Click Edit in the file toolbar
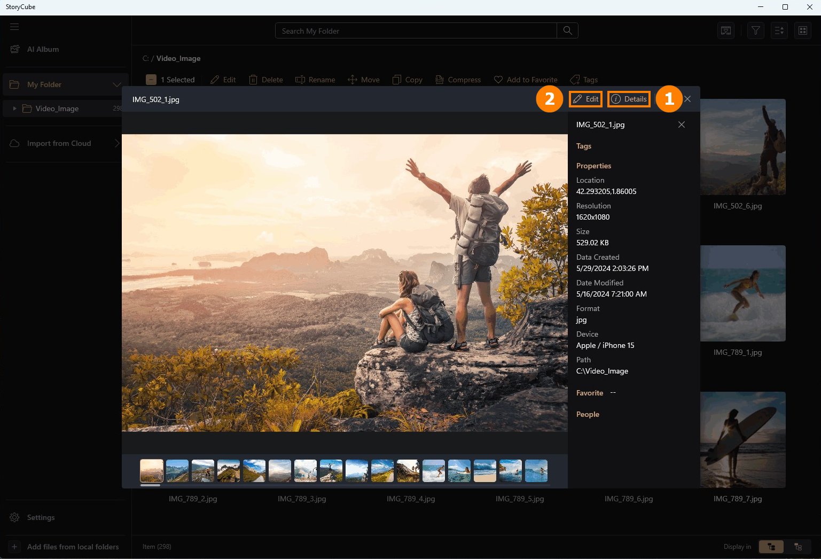Viewport: 821px width, 559px height. pos(223,80)
